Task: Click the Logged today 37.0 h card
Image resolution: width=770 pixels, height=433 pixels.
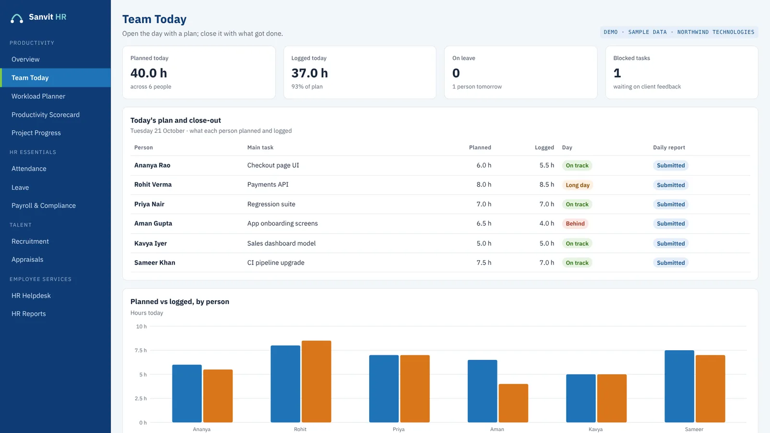Action: 360,73
